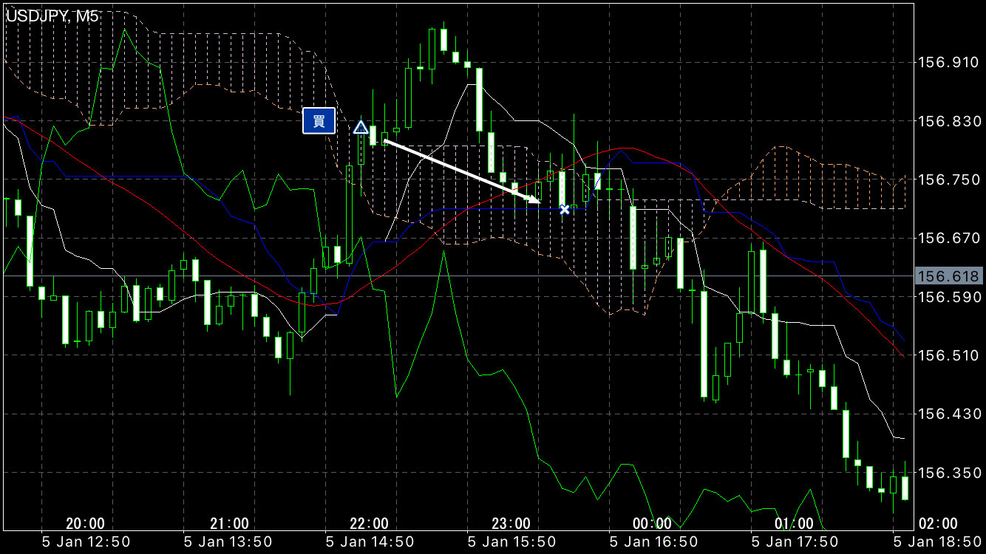Click the 156.910 price axis label
986x554 pixels.
coord(947,64)
